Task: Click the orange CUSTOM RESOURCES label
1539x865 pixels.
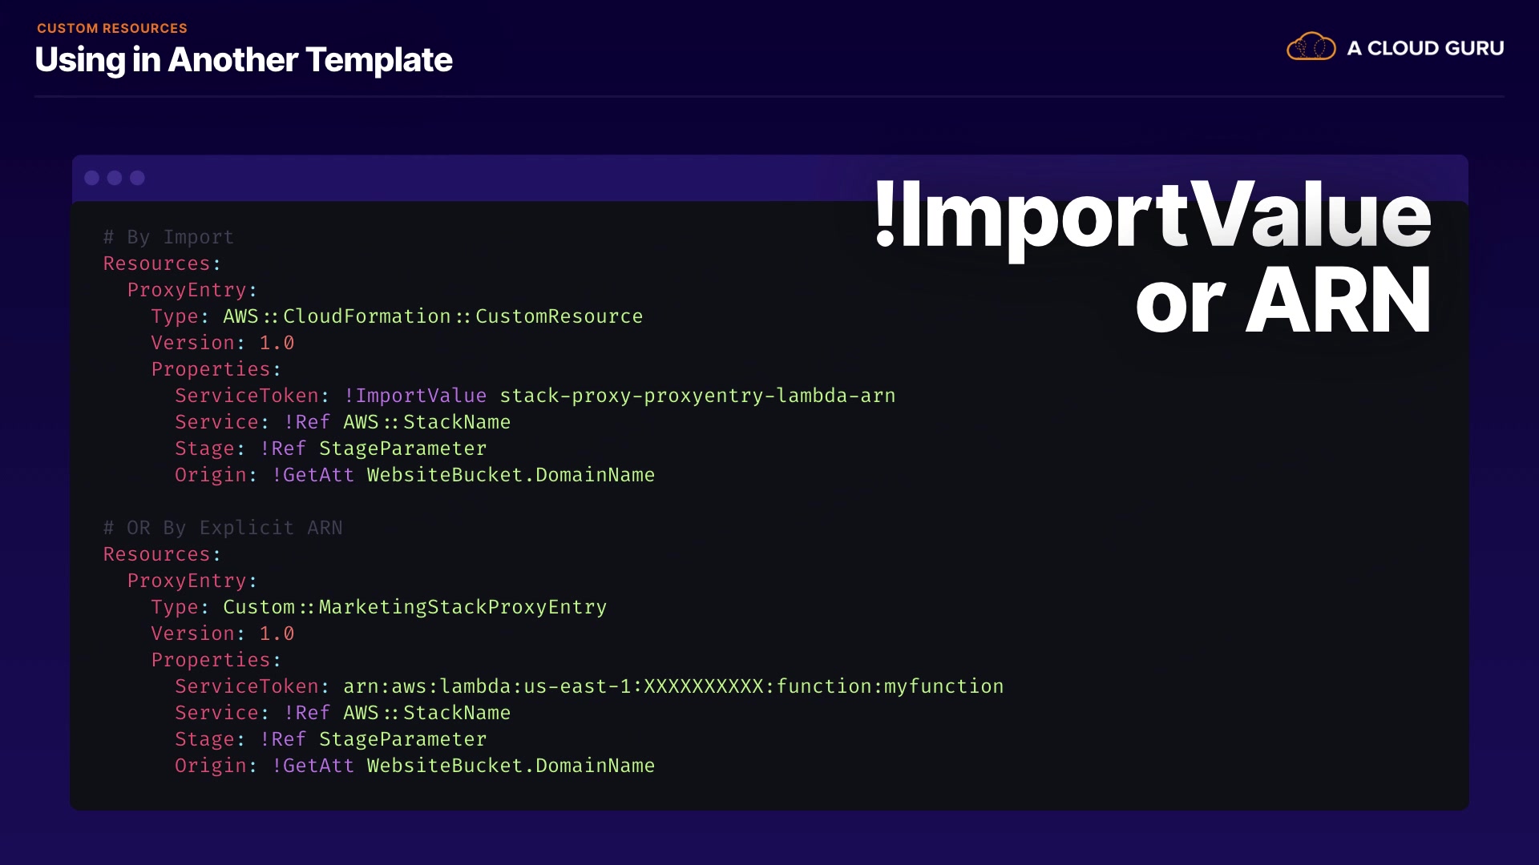Action: coord(112,28)
